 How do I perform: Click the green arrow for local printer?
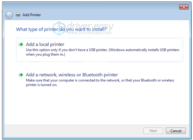pos(21,45)
